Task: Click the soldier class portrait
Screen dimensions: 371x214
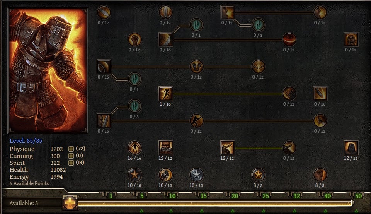Action: click(48, 70)
